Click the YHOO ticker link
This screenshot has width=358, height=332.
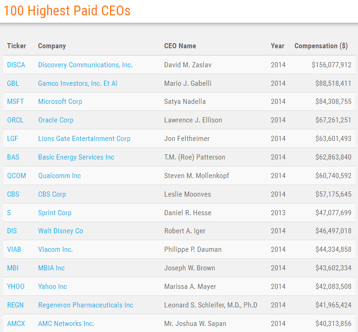tap(16, 287)
